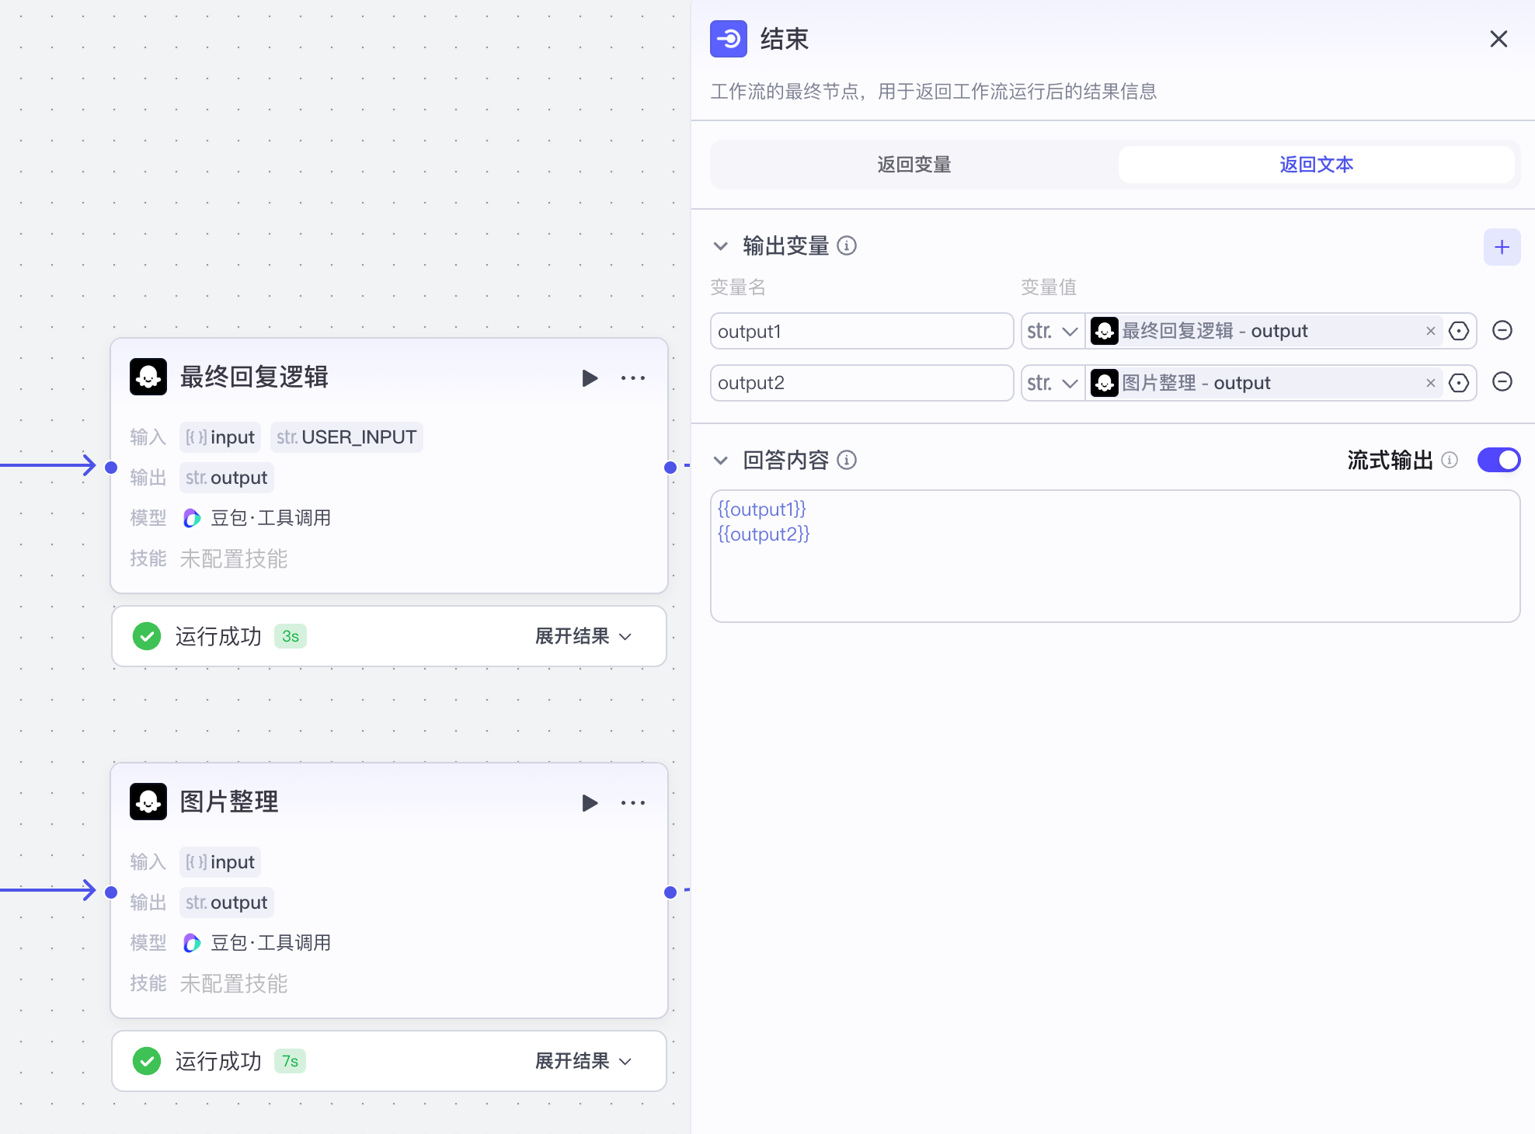Screen dimensions: 1535x1134
Task: Clear the 图片整理 - output reference with its x icon
Action: click(x=1430, y=382)
